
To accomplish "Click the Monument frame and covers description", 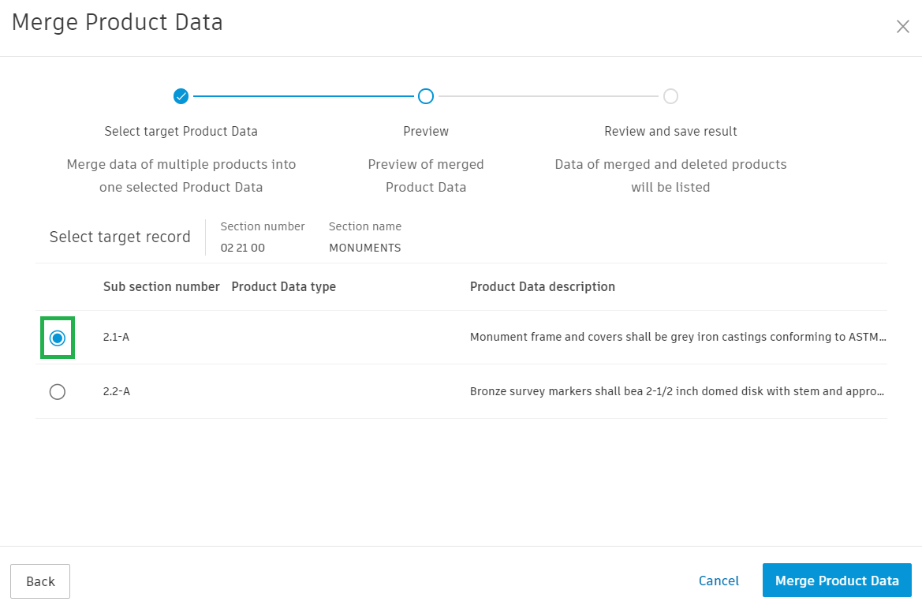I will (x=678, y=338).
